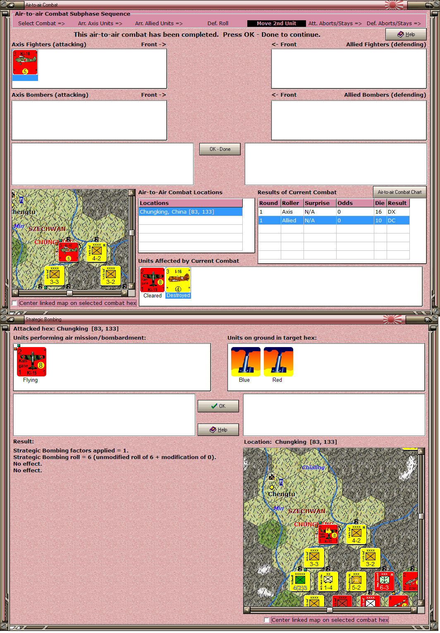Click the Att. Aborts/Stays subphase step
The width and height of the screenshot is (440, 633).
coord(335,24)
